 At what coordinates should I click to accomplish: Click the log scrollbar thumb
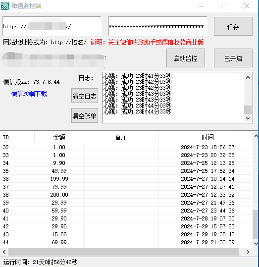pos(248,109)
